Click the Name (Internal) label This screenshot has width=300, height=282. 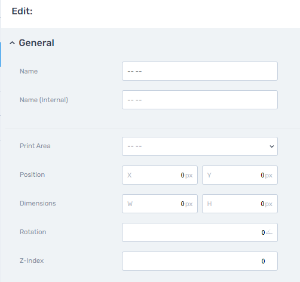tap(44, 100)
